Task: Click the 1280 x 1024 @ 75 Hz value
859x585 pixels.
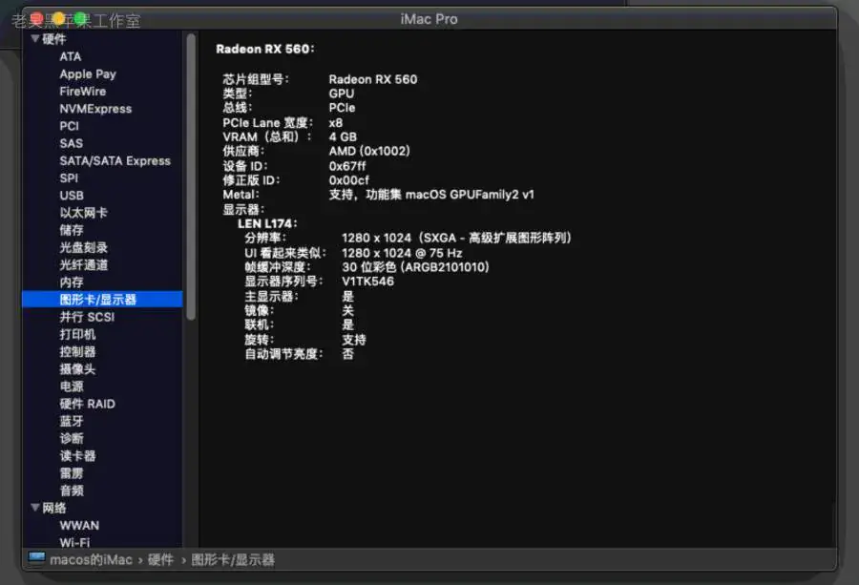Action: (402, 253)
